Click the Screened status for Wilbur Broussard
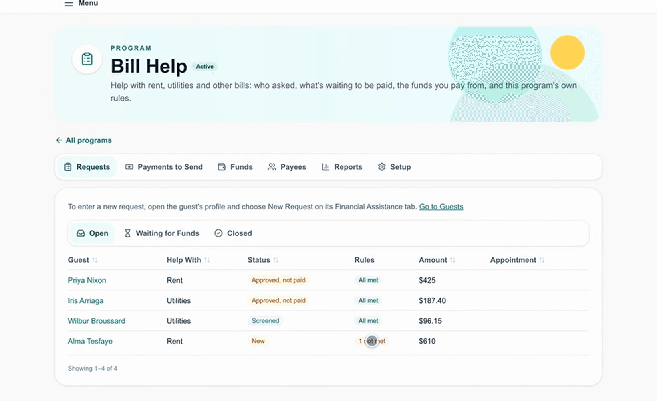Screen dimensions: 657x401 point(265,321)
